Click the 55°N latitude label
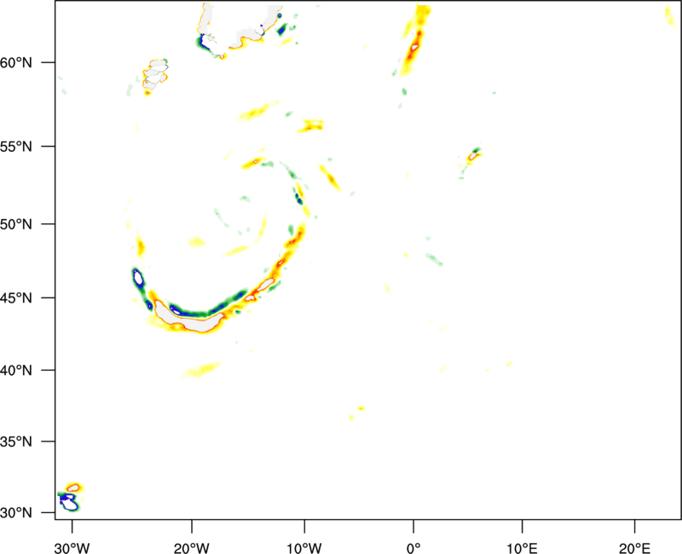Image resolution: width=682 pixels, height=554 pixels. [x=16, y=147]
